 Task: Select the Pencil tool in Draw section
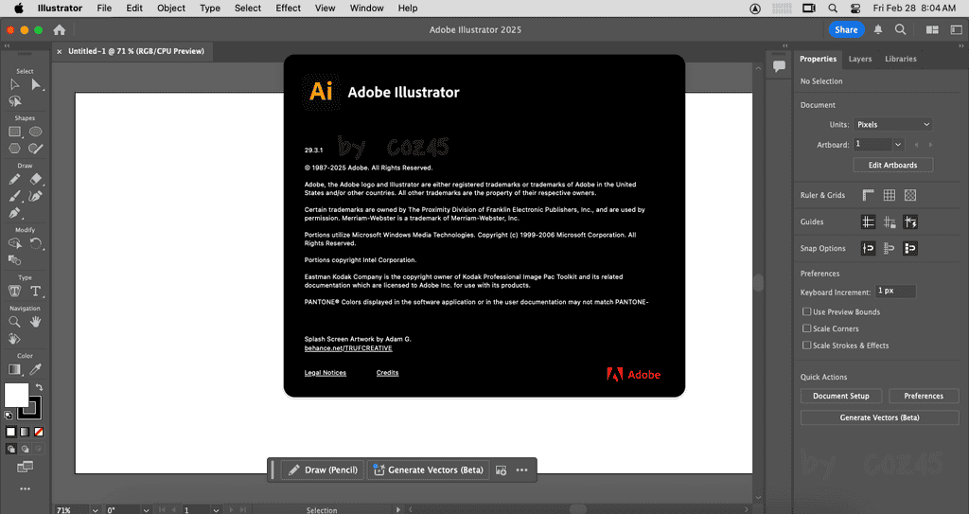click(x=15, y=179)
